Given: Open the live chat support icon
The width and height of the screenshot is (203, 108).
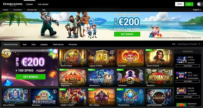Looking at the screenshot, I should tap(199, 4).
